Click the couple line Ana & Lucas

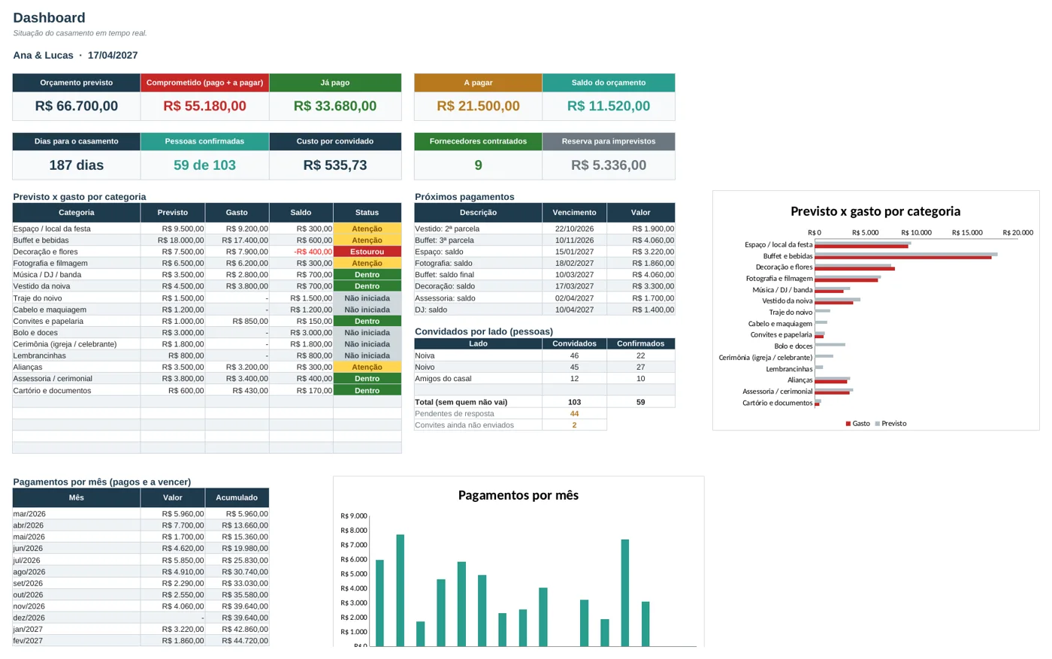[x=75, y=55]
